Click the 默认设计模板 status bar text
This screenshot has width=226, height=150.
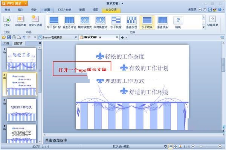[x=121, y=147]
